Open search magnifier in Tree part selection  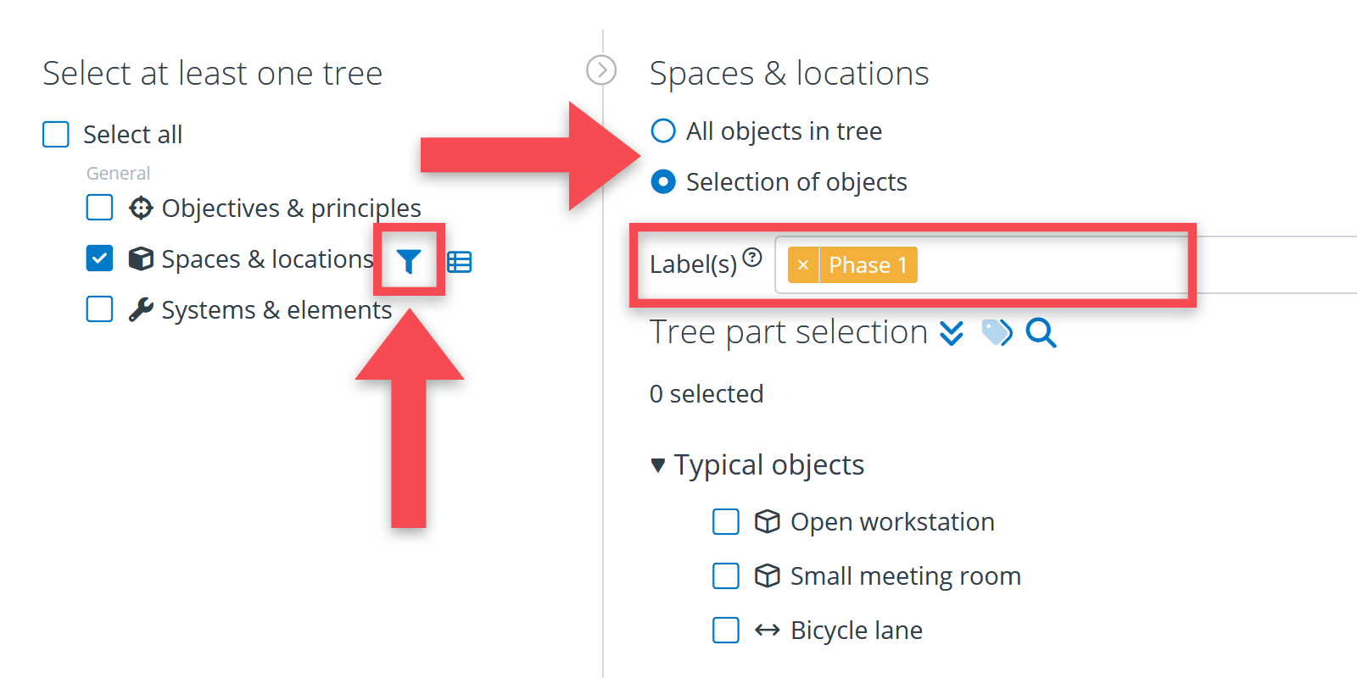(1041, 332)
